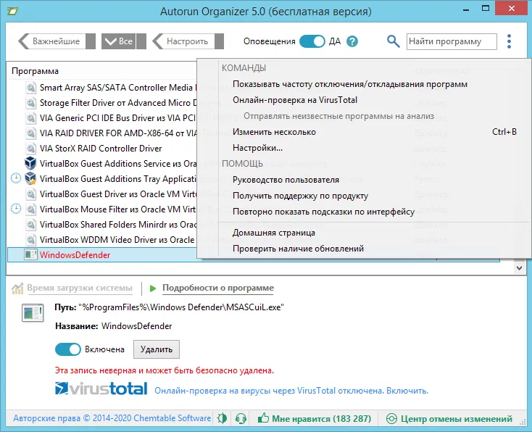Open Домашняя страница from the menu
532x432 pixels.
(x=274, y=233)
